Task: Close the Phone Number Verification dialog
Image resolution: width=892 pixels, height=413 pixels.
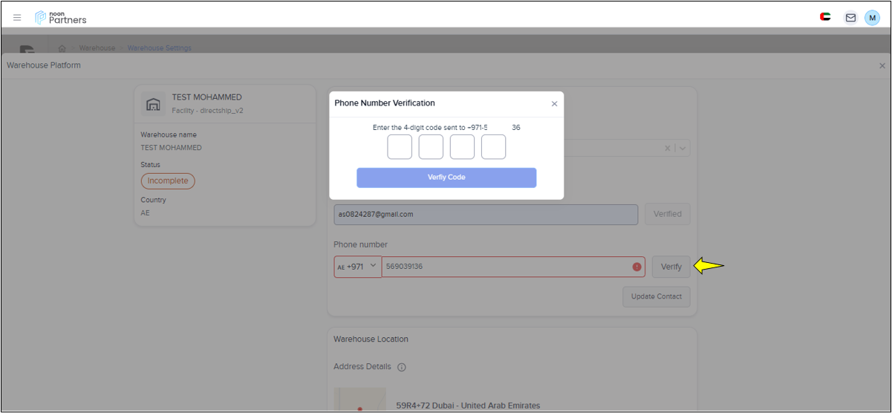Action: tap(554, 104)
